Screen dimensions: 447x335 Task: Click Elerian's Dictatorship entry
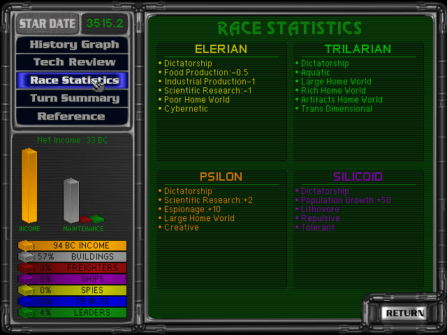point(188,64)
